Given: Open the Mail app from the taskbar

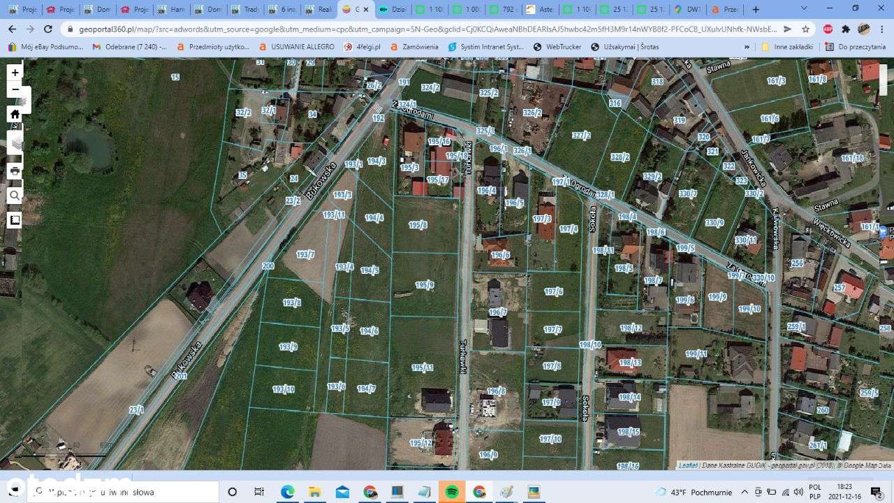Looking at the screenshot, I should (342, 492).
